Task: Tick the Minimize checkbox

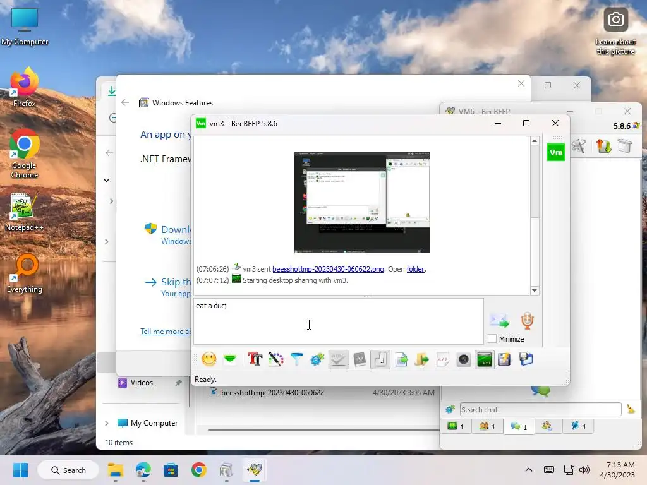Action: tap(492, 338)
